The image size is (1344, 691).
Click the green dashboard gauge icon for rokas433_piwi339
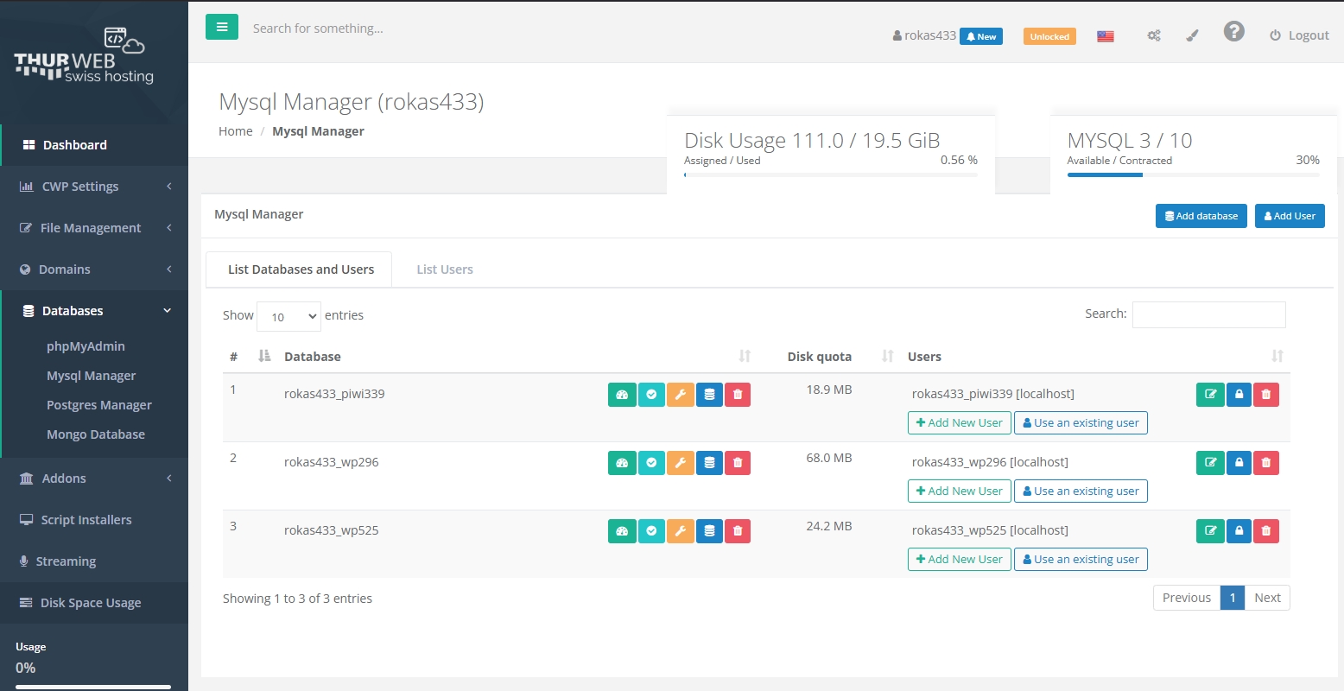[622, 395]
